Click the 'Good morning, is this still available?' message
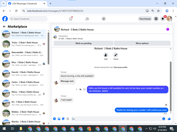 (x=77, y=76)
